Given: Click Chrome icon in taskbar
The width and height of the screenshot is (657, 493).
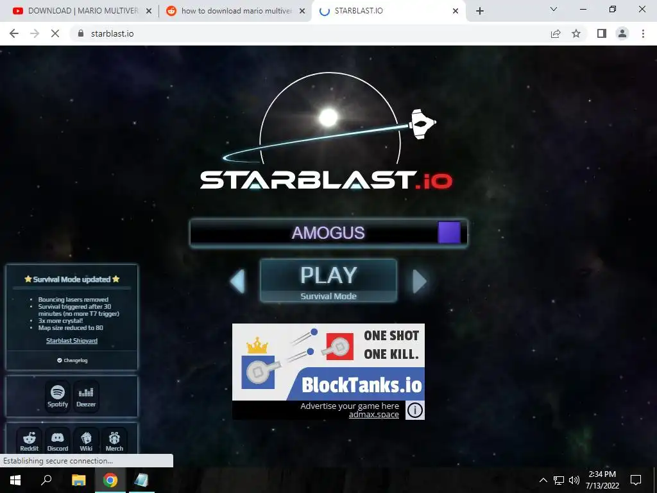Looking at the screenshot, I should (110, 480).
